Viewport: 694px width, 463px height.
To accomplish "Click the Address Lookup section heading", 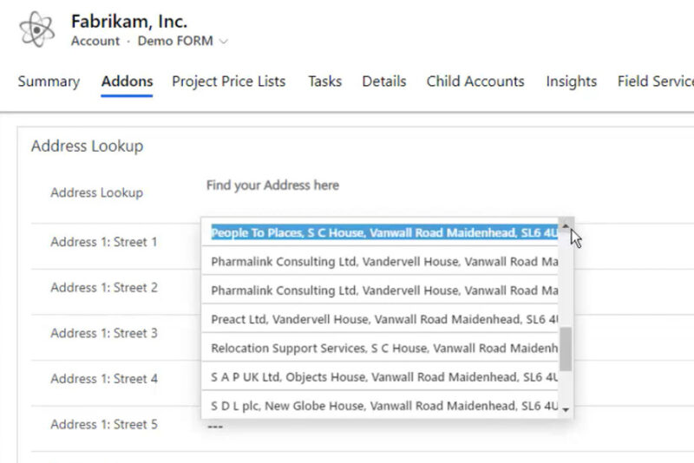I will click(88, 146).
